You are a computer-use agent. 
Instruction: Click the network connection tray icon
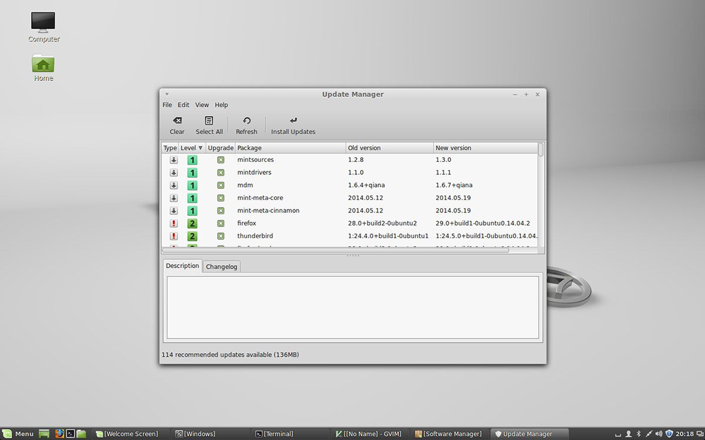(649, 434)
